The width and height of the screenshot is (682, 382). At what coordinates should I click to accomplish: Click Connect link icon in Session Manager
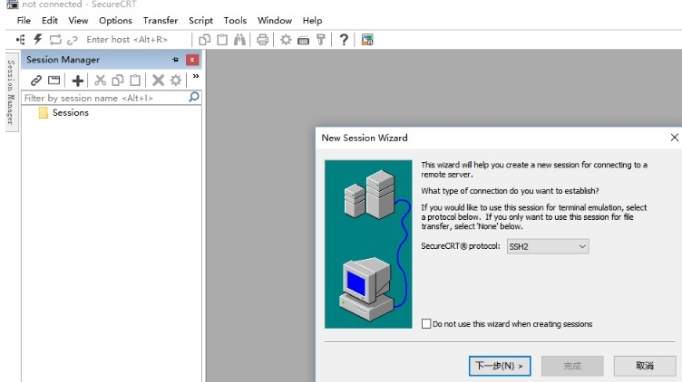pyautogui.click(x=36, y=81)
